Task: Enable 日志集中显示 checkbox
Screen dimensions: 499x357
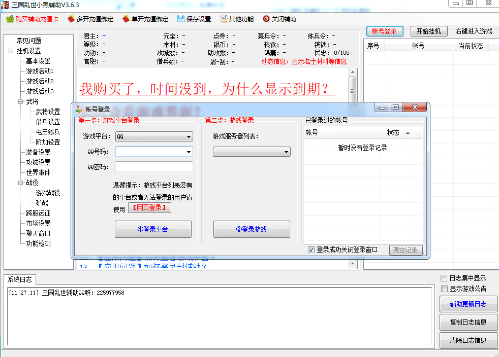Action: 444,278
